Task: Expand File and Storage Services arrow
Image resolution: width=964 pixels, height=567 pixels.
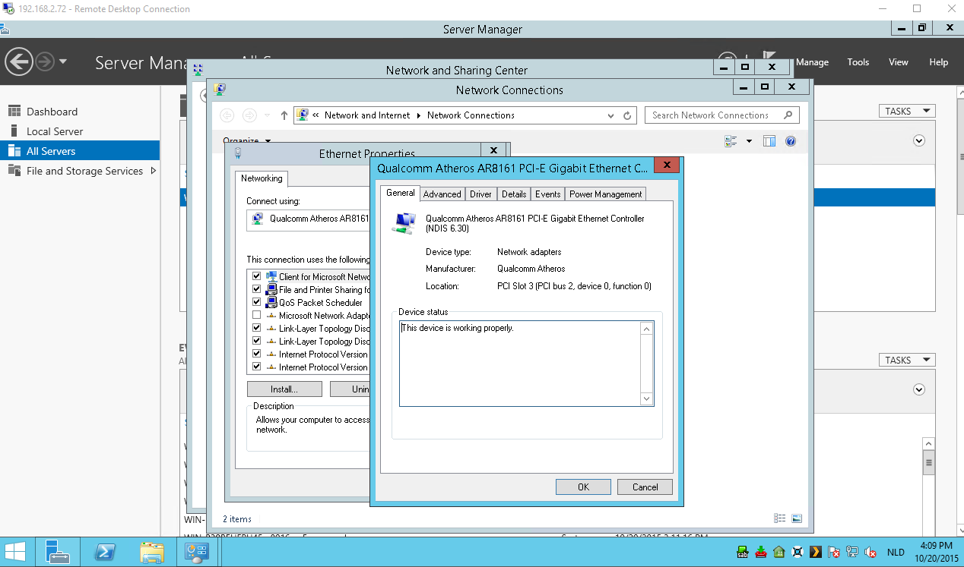Action: (x=154, y=171)
